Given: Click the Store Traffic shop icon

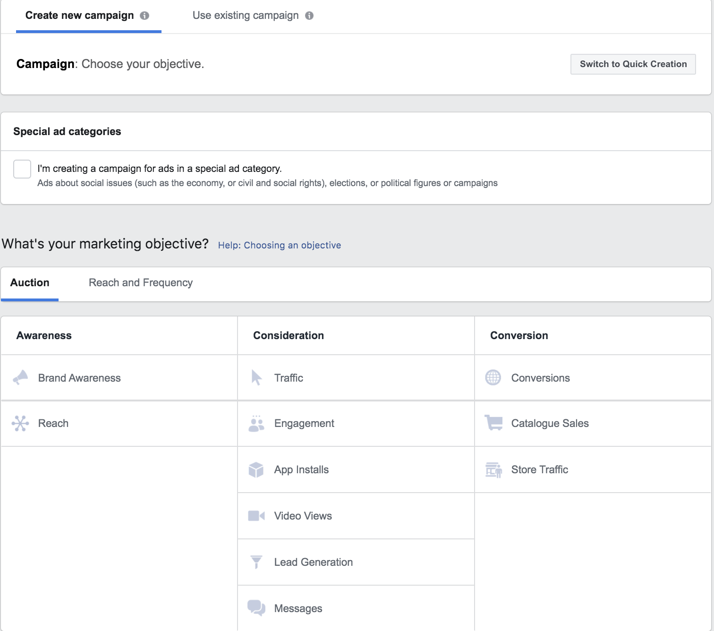Looking at the screenshot, I should click(x=493, y=470).
